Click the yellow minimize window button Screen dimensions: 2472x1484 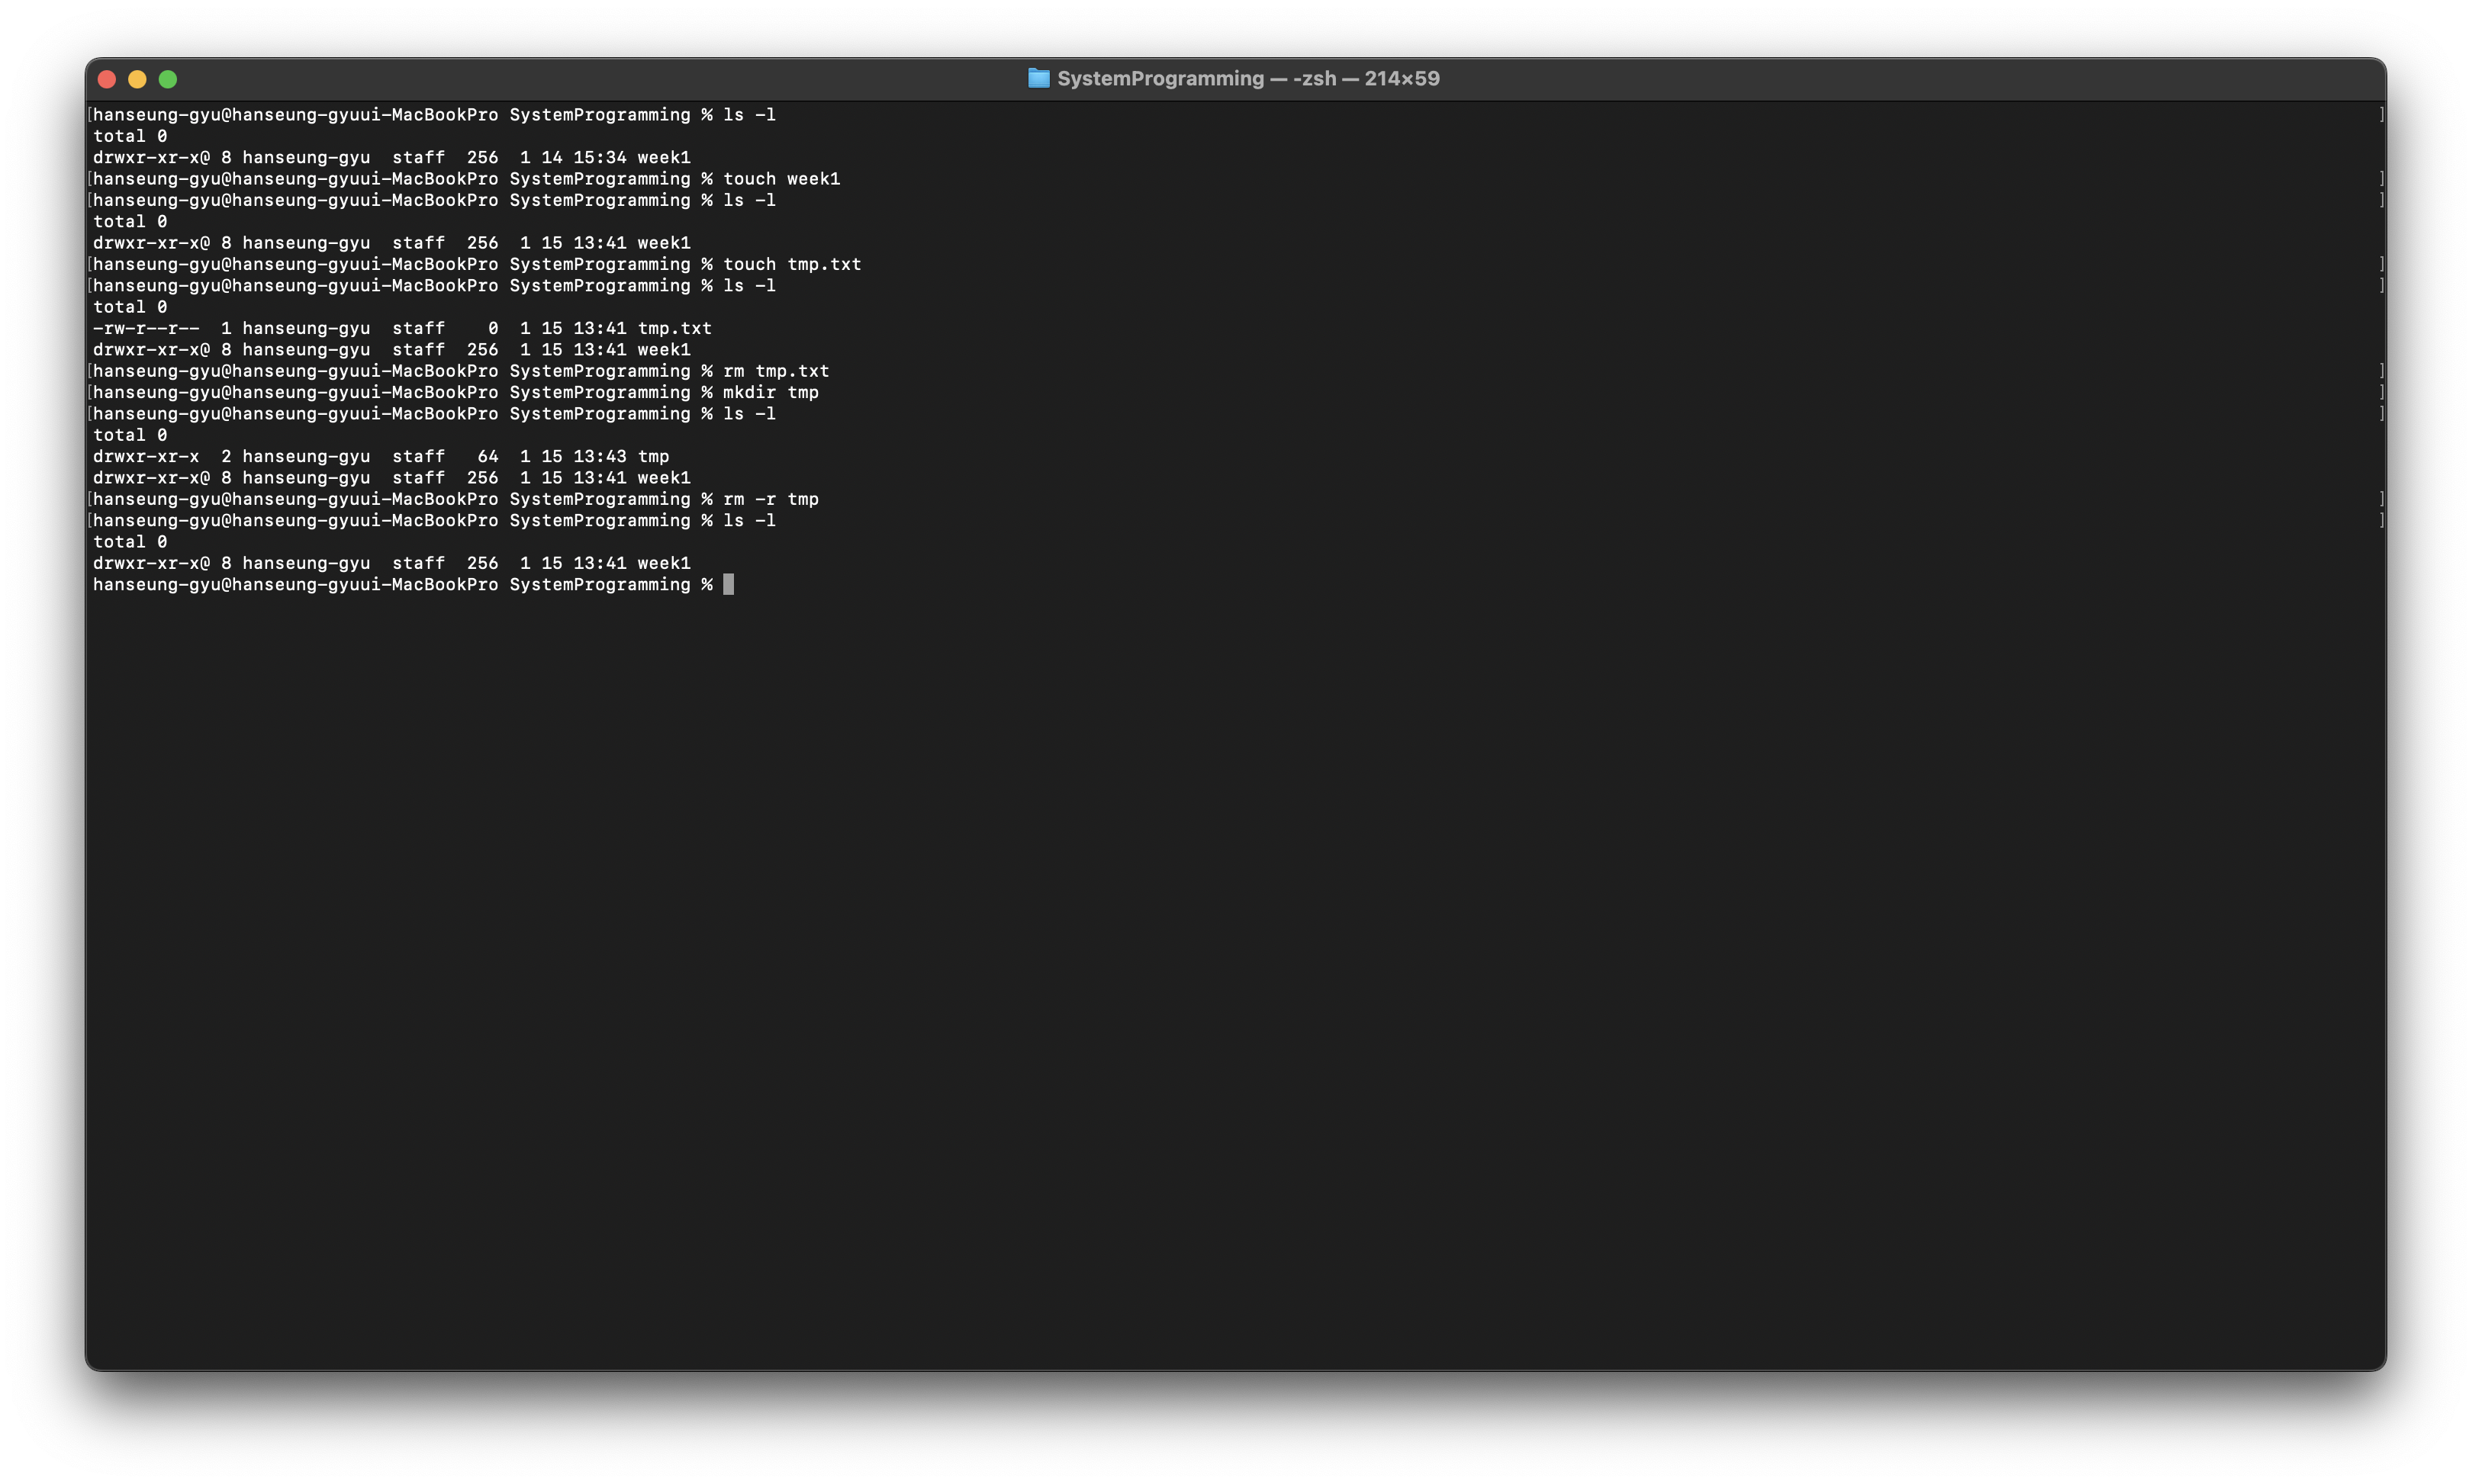point(137,79)
